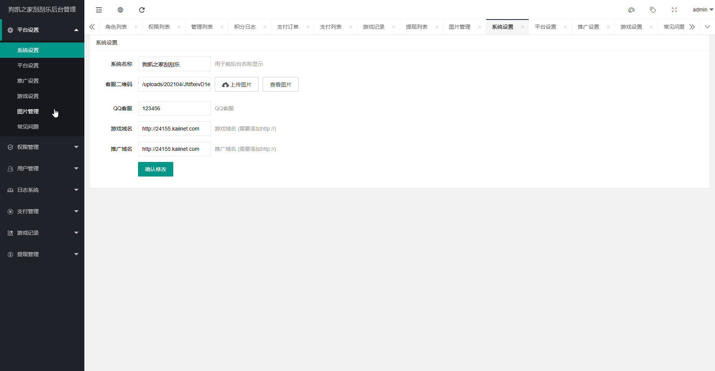Click the 确认修改 submit button
This screenshot has height=371, width=715.
point(156,169)
